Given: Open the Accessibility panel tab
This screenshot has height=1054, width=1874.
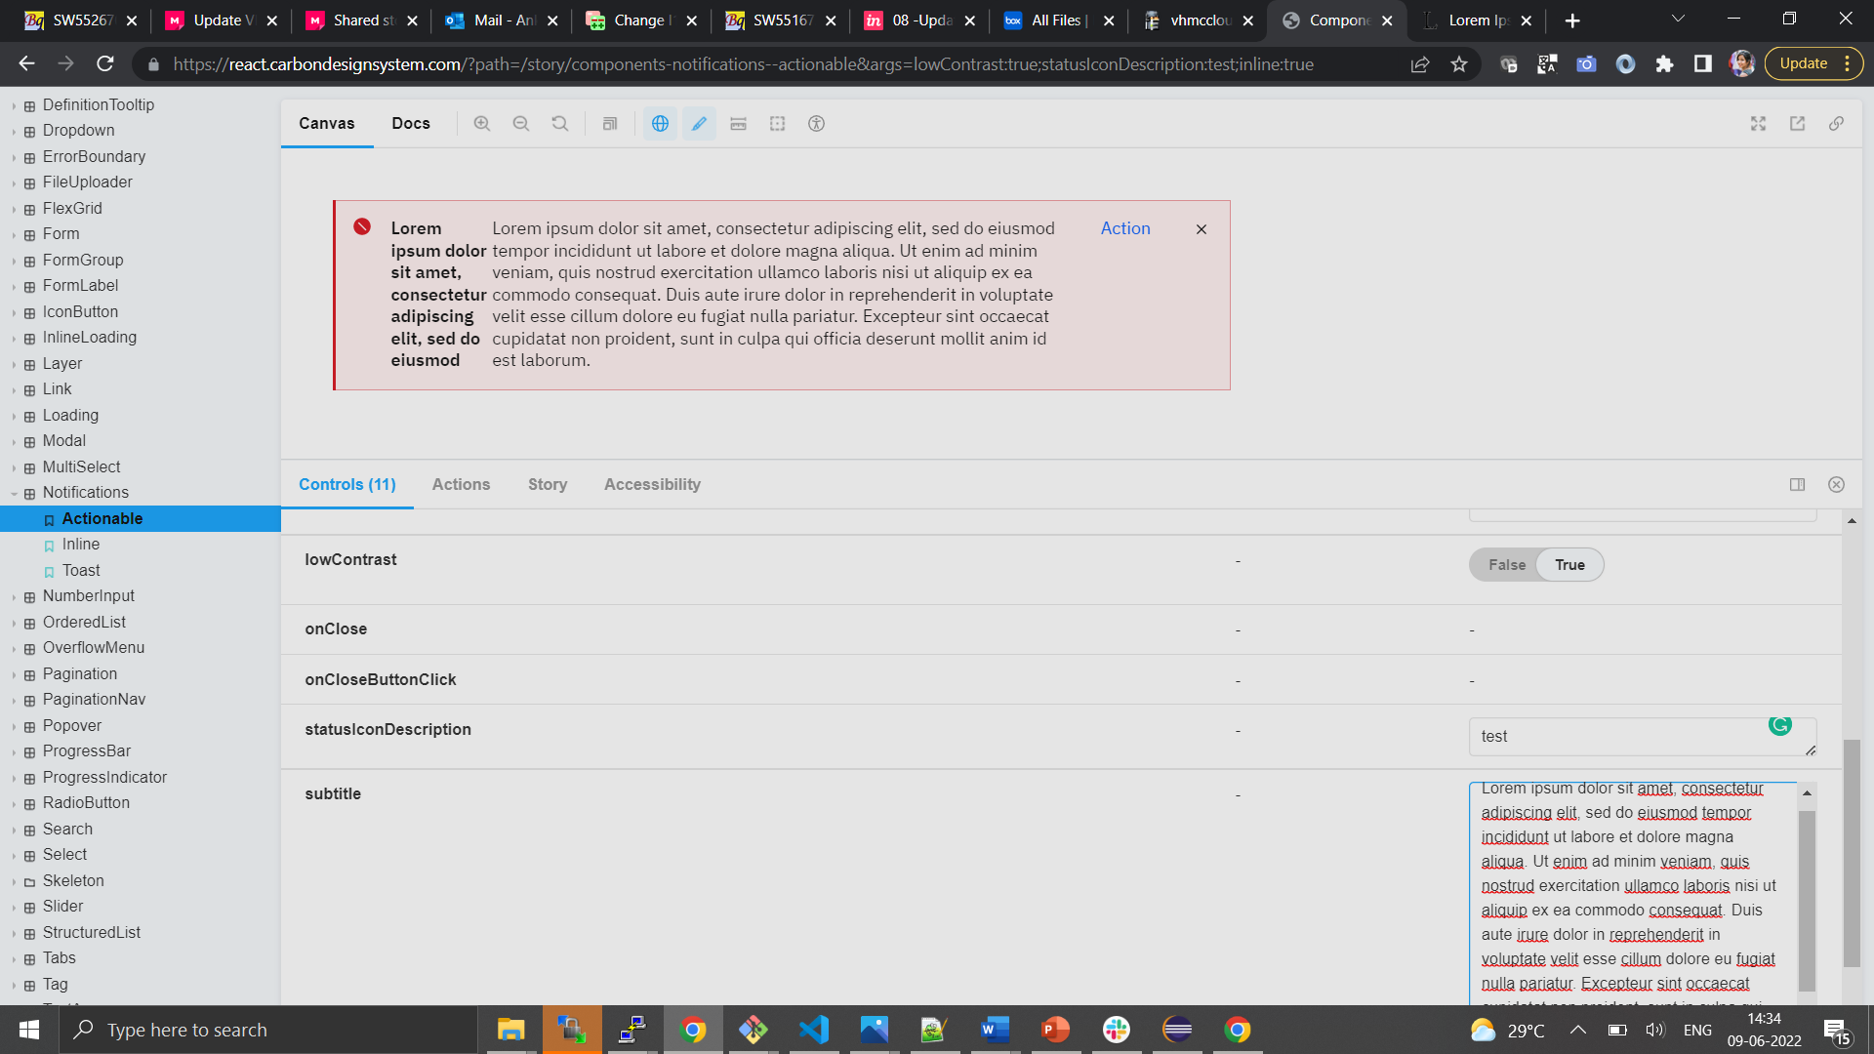Looking at the screenshot, I should click(651, 484).
